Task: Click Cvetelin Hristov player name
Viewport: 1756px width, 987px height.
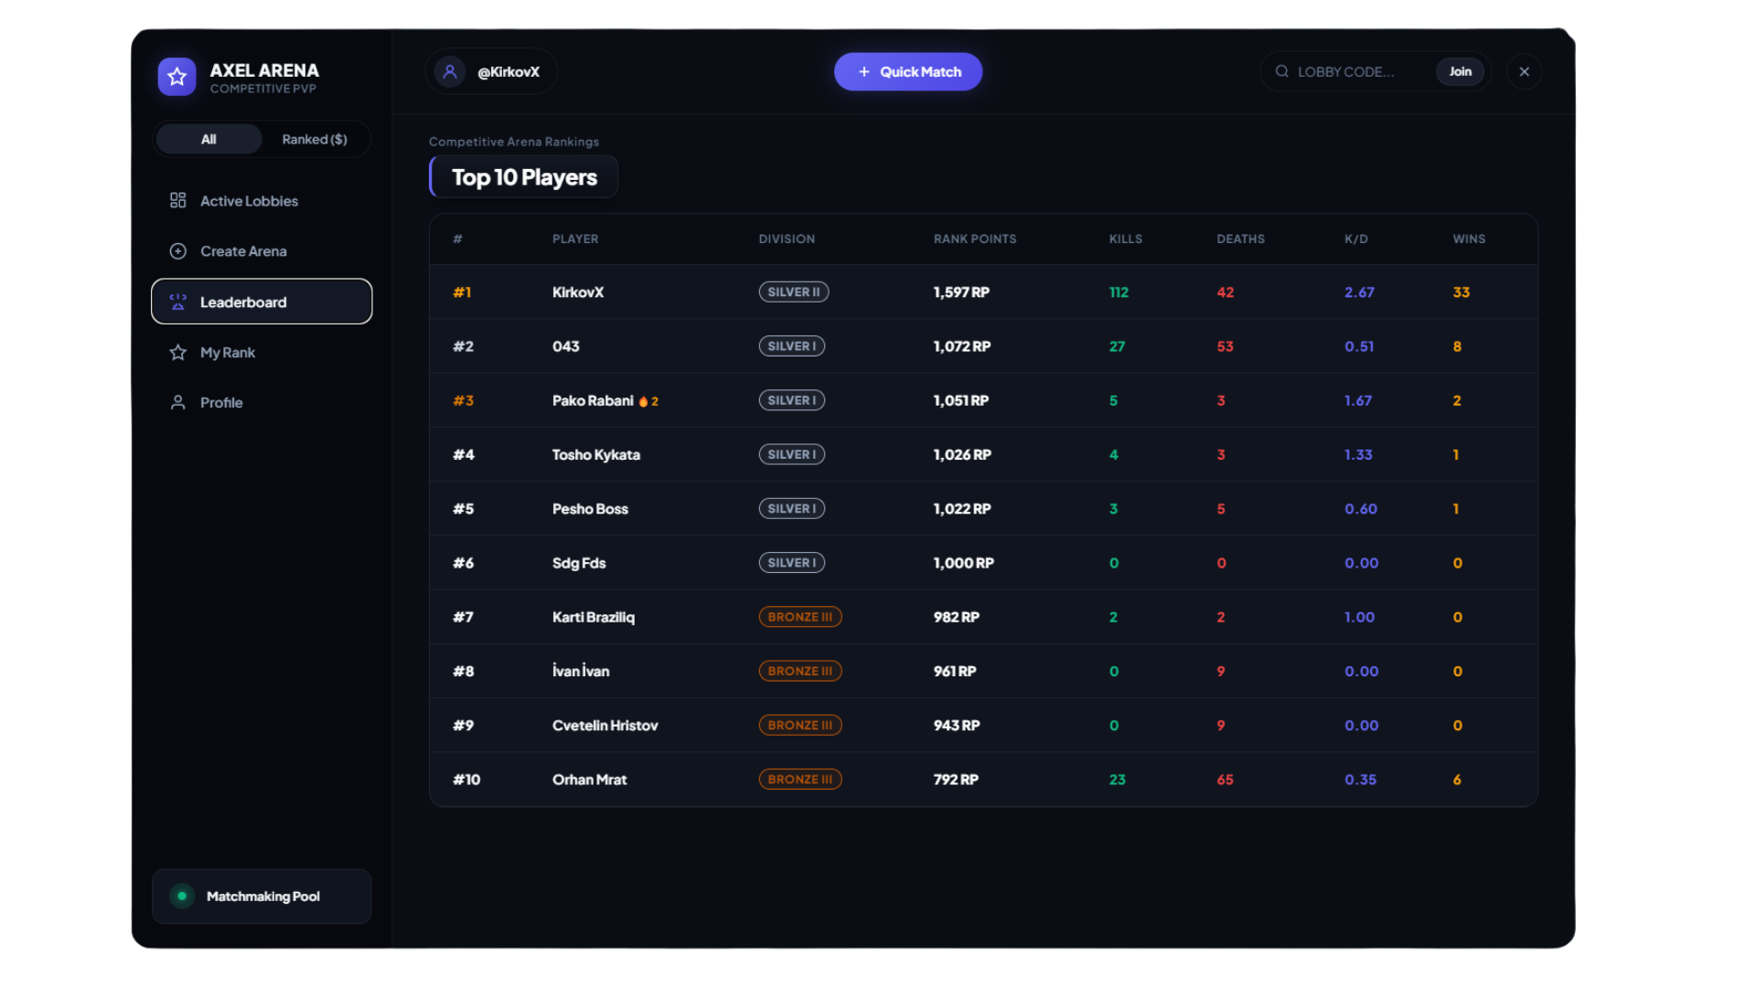Action: pos(605,725)
